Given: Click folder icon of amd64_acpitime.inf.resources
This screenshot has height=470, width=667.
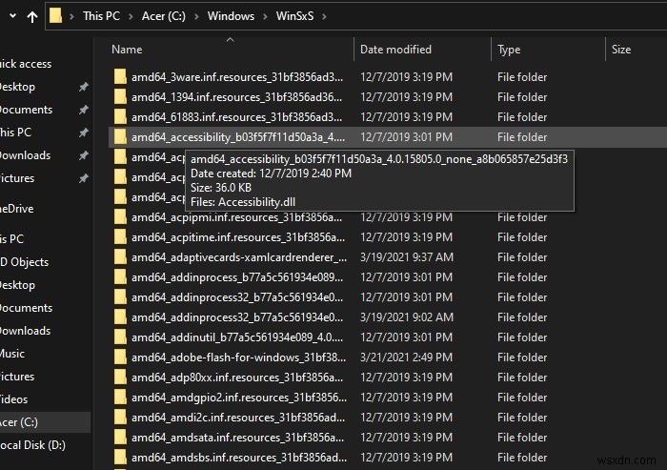Looking at the screenshot, I should (x=120, y=237).
